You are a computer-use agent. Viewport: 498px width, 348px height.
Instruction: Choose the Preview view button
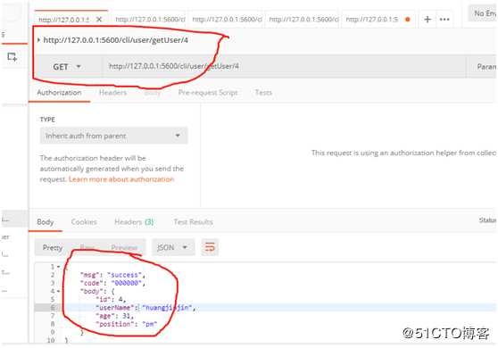point(124,247)
